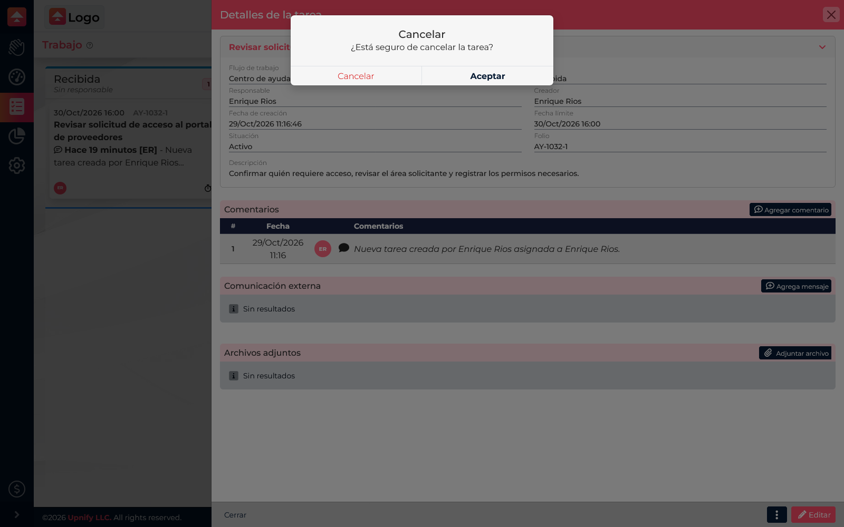Click the help icon beside Trabajo
The height and width of the screenshot is (527, 844).
pos(90,45)
